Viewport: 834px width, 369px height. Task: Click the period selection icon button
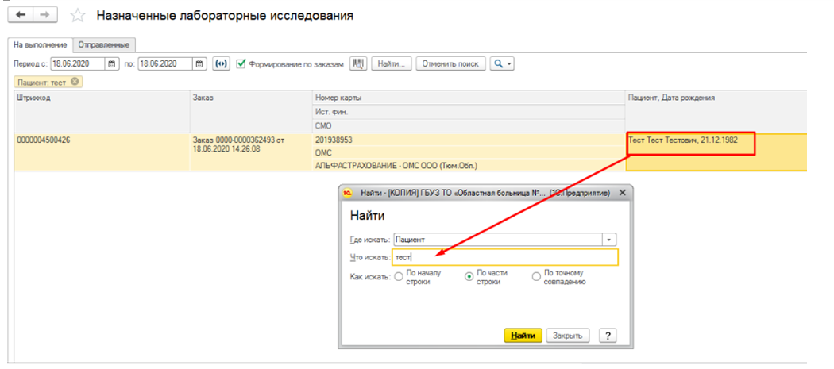221,63
